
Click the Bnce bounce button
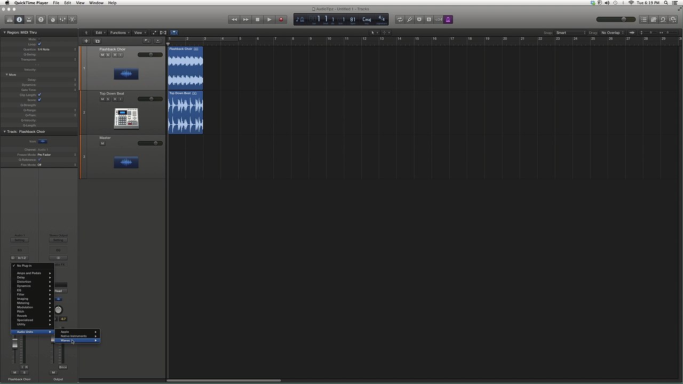pyautogui.click(x=63, y=367)
